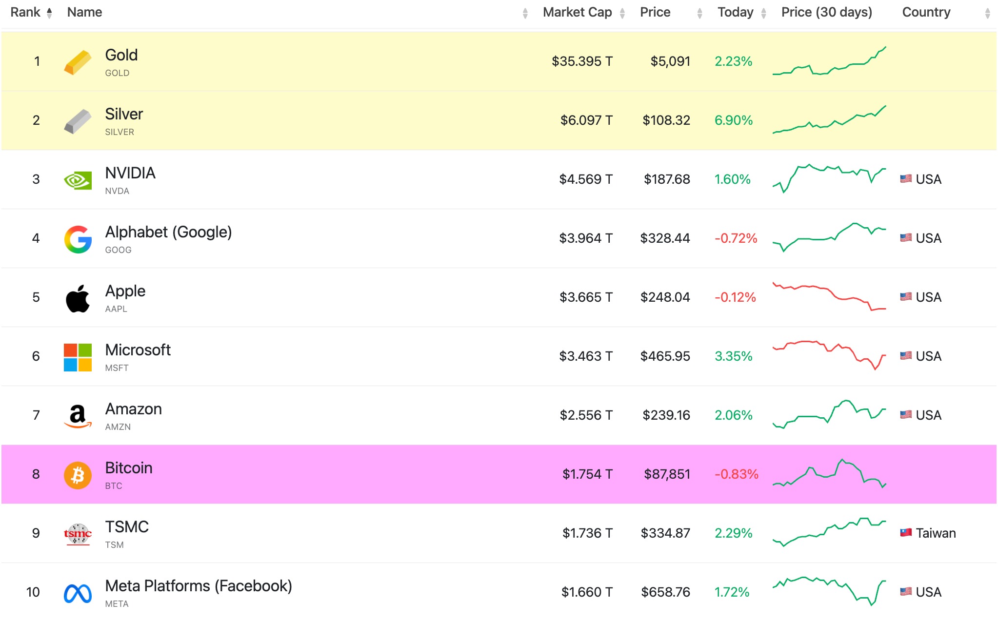Viewport: 998px width, 621px height.
Task: Click the Price (30 days) column header
Action: point(826,12)
